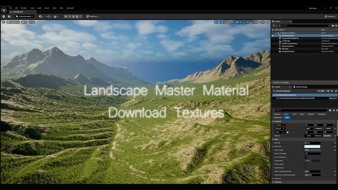Screen dimensions: 338x190
Task: Click the Add component button
Action: point(321,91)
